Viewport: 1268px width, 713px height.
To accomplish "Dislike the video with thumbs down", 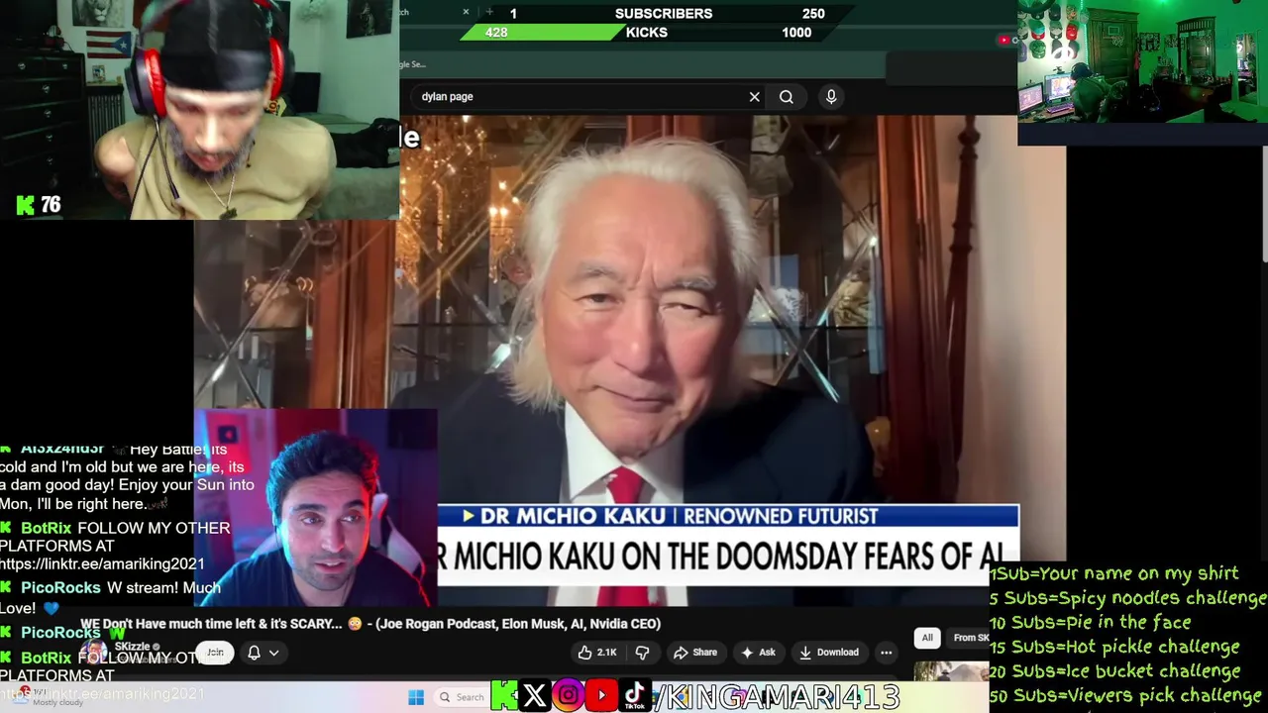I will pos(642,653).
